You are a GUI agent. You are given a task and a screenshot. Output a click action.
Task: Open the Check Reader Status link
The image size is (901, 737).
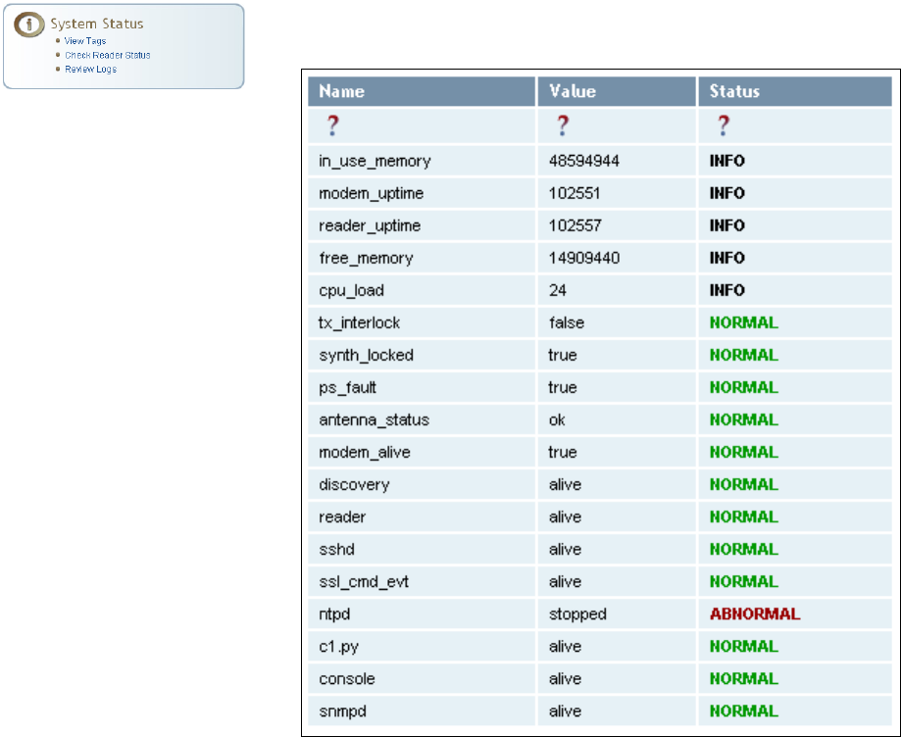tap(108, 55)
